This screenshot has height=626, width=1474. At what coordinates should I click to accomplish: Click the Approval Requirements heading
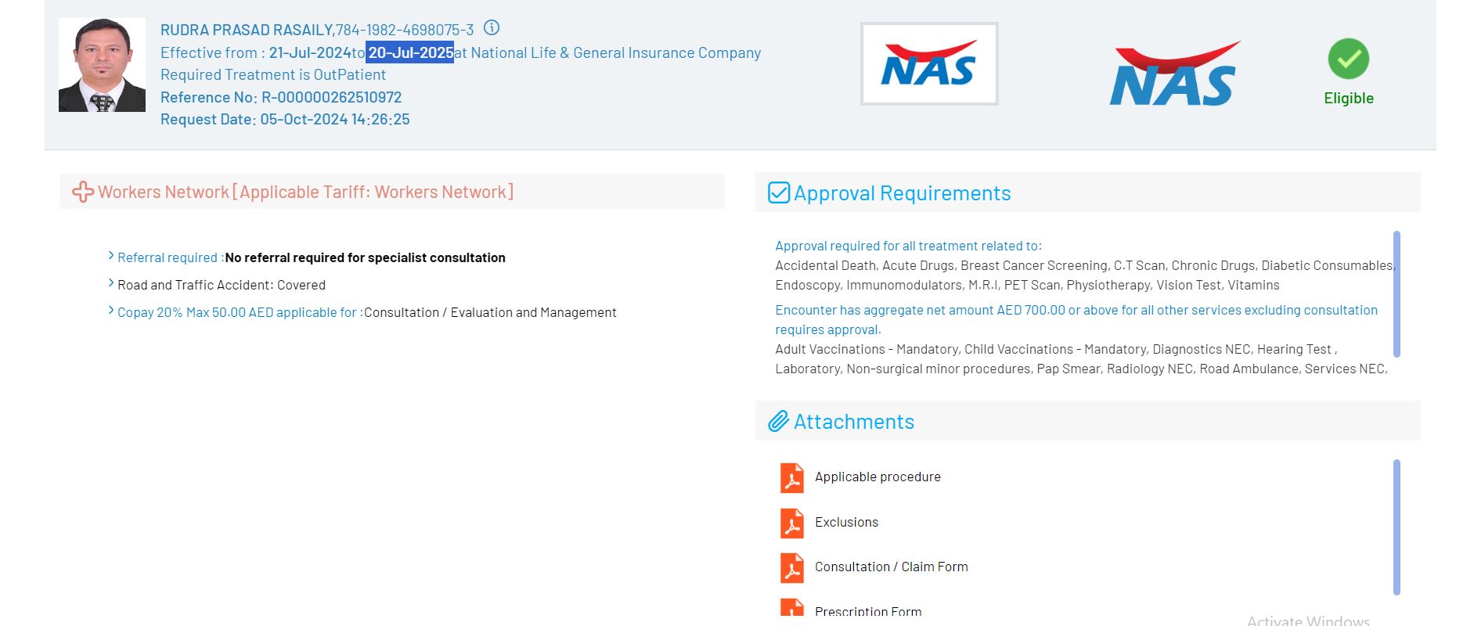(x=903, y=193)
